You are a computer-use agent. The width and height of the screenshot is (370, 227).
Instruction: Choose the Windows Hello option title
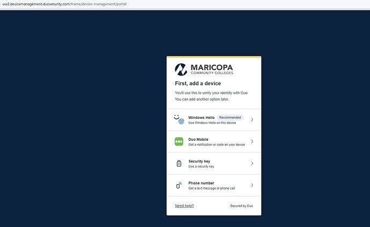(201, 117)
